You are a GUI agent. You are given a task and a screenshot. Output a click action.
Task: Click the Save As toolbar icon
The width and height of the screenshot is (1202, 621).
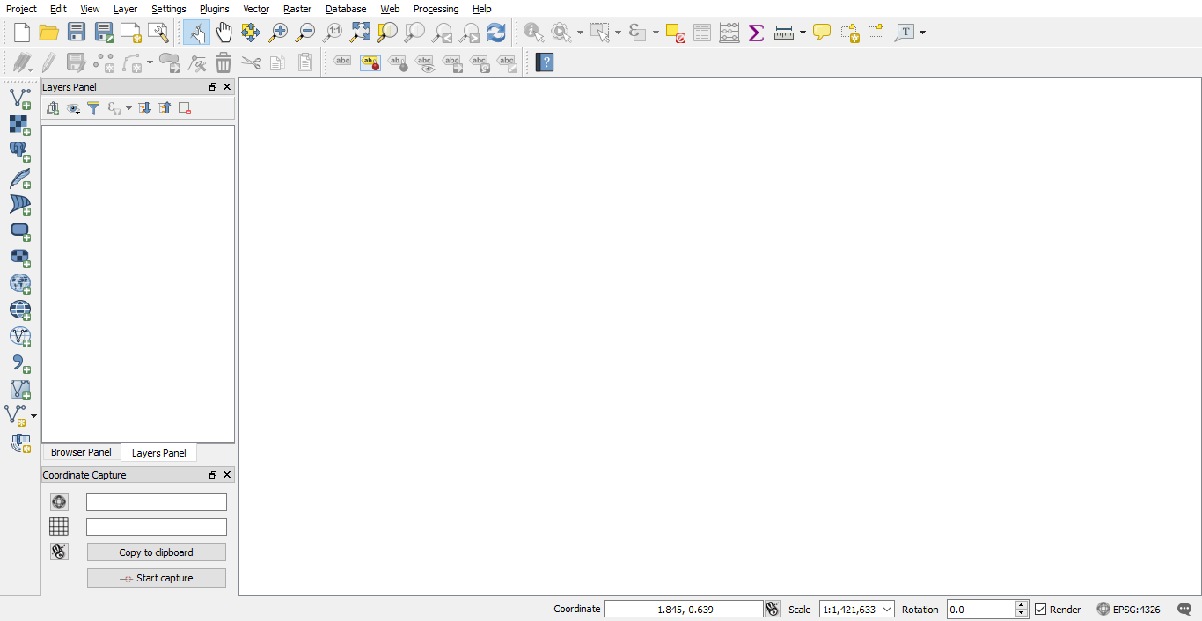[104, 33]
